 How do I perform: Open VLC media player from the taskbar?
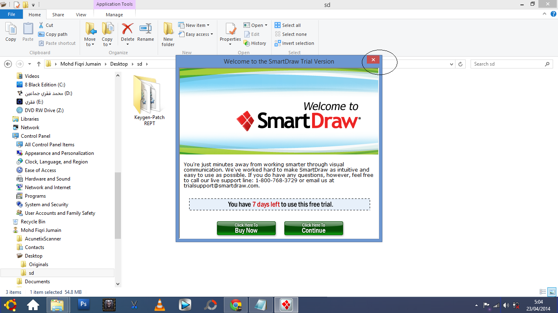coord(159,304)
